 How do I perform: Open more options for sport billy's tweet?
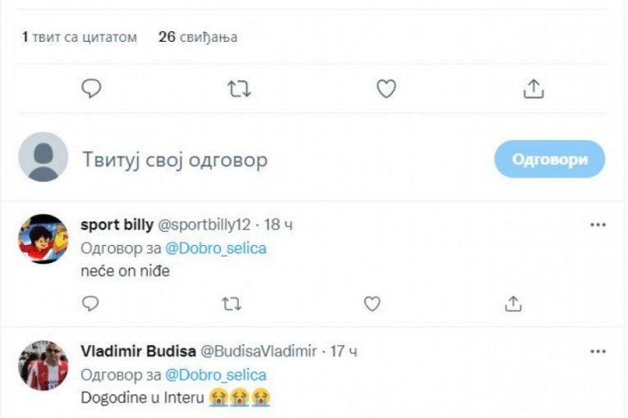tap(598, 225)
